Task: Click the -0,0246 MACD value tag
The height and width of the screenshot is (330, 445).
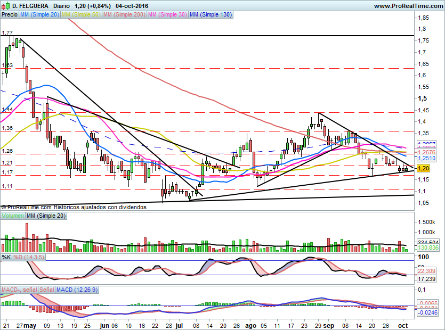Action: pos(428,313)
